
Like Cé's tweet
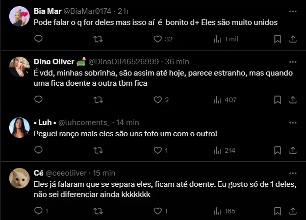coord(158,211)
